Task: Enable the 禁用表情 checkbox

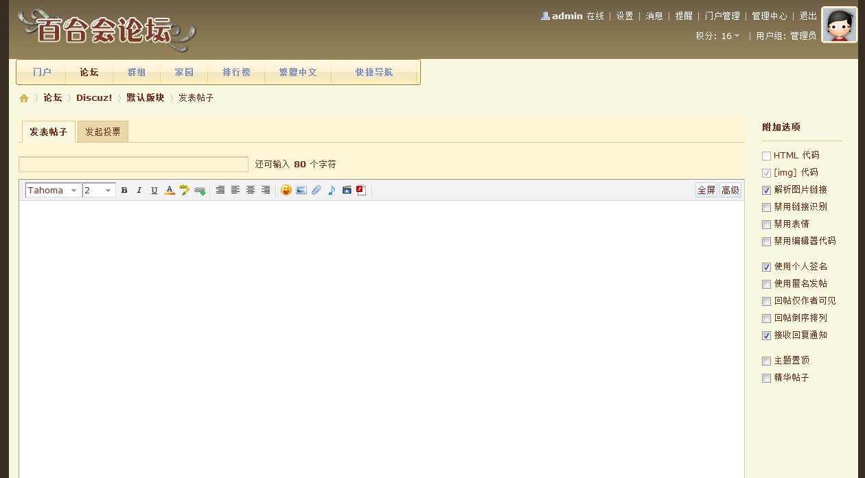Action: 766,225
